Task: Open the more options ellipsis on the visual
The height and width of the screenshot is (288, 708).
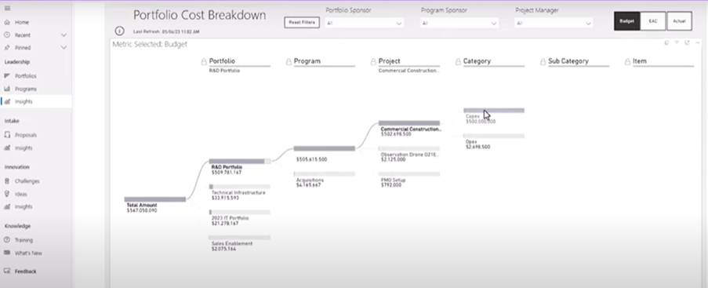Action: coord(697,42)
